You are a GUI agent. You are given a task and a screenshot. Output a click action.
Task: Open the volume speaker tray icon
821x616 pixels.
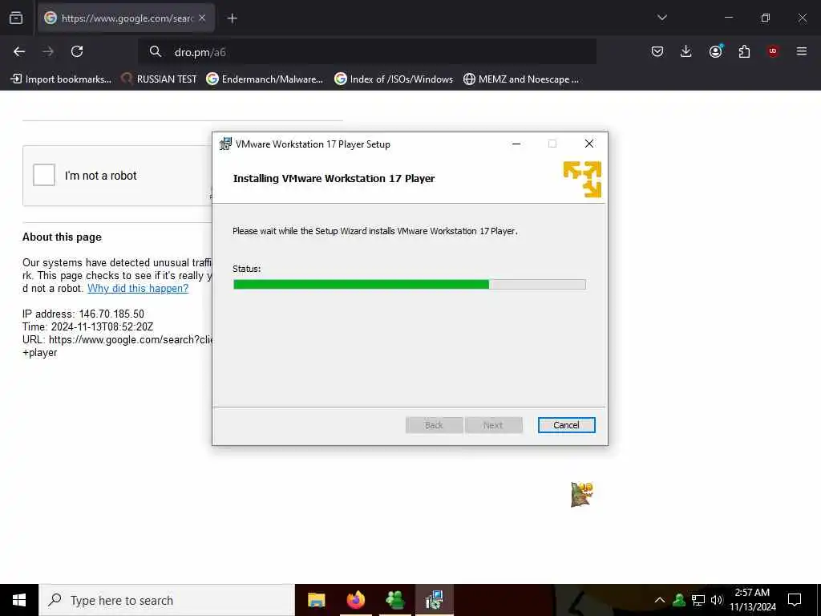point(716,600)
